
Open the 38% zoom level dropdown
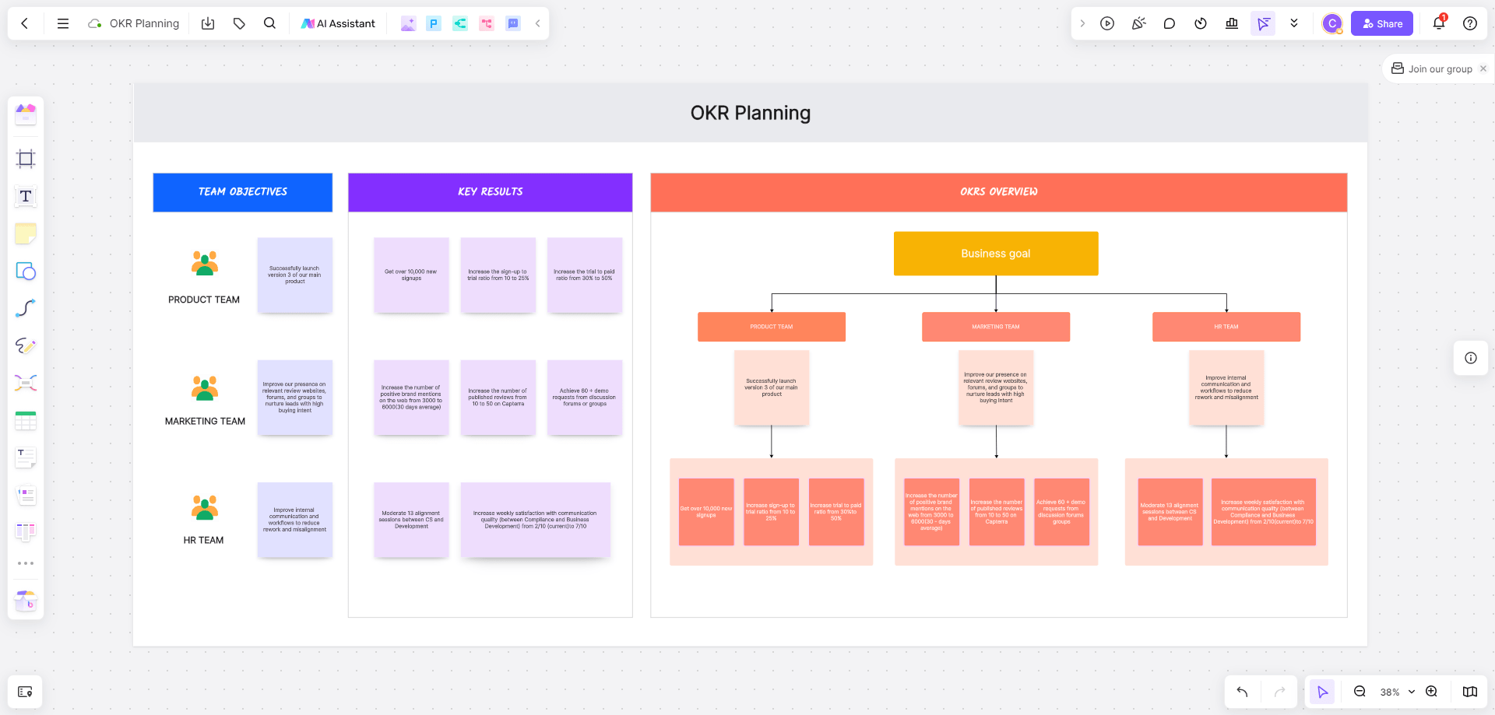click(x=1397, y=692)
